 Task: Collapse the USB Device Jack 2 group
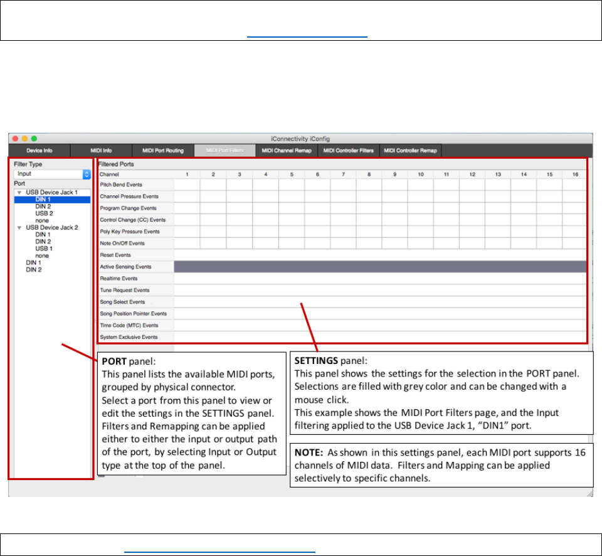pos(19,228)
